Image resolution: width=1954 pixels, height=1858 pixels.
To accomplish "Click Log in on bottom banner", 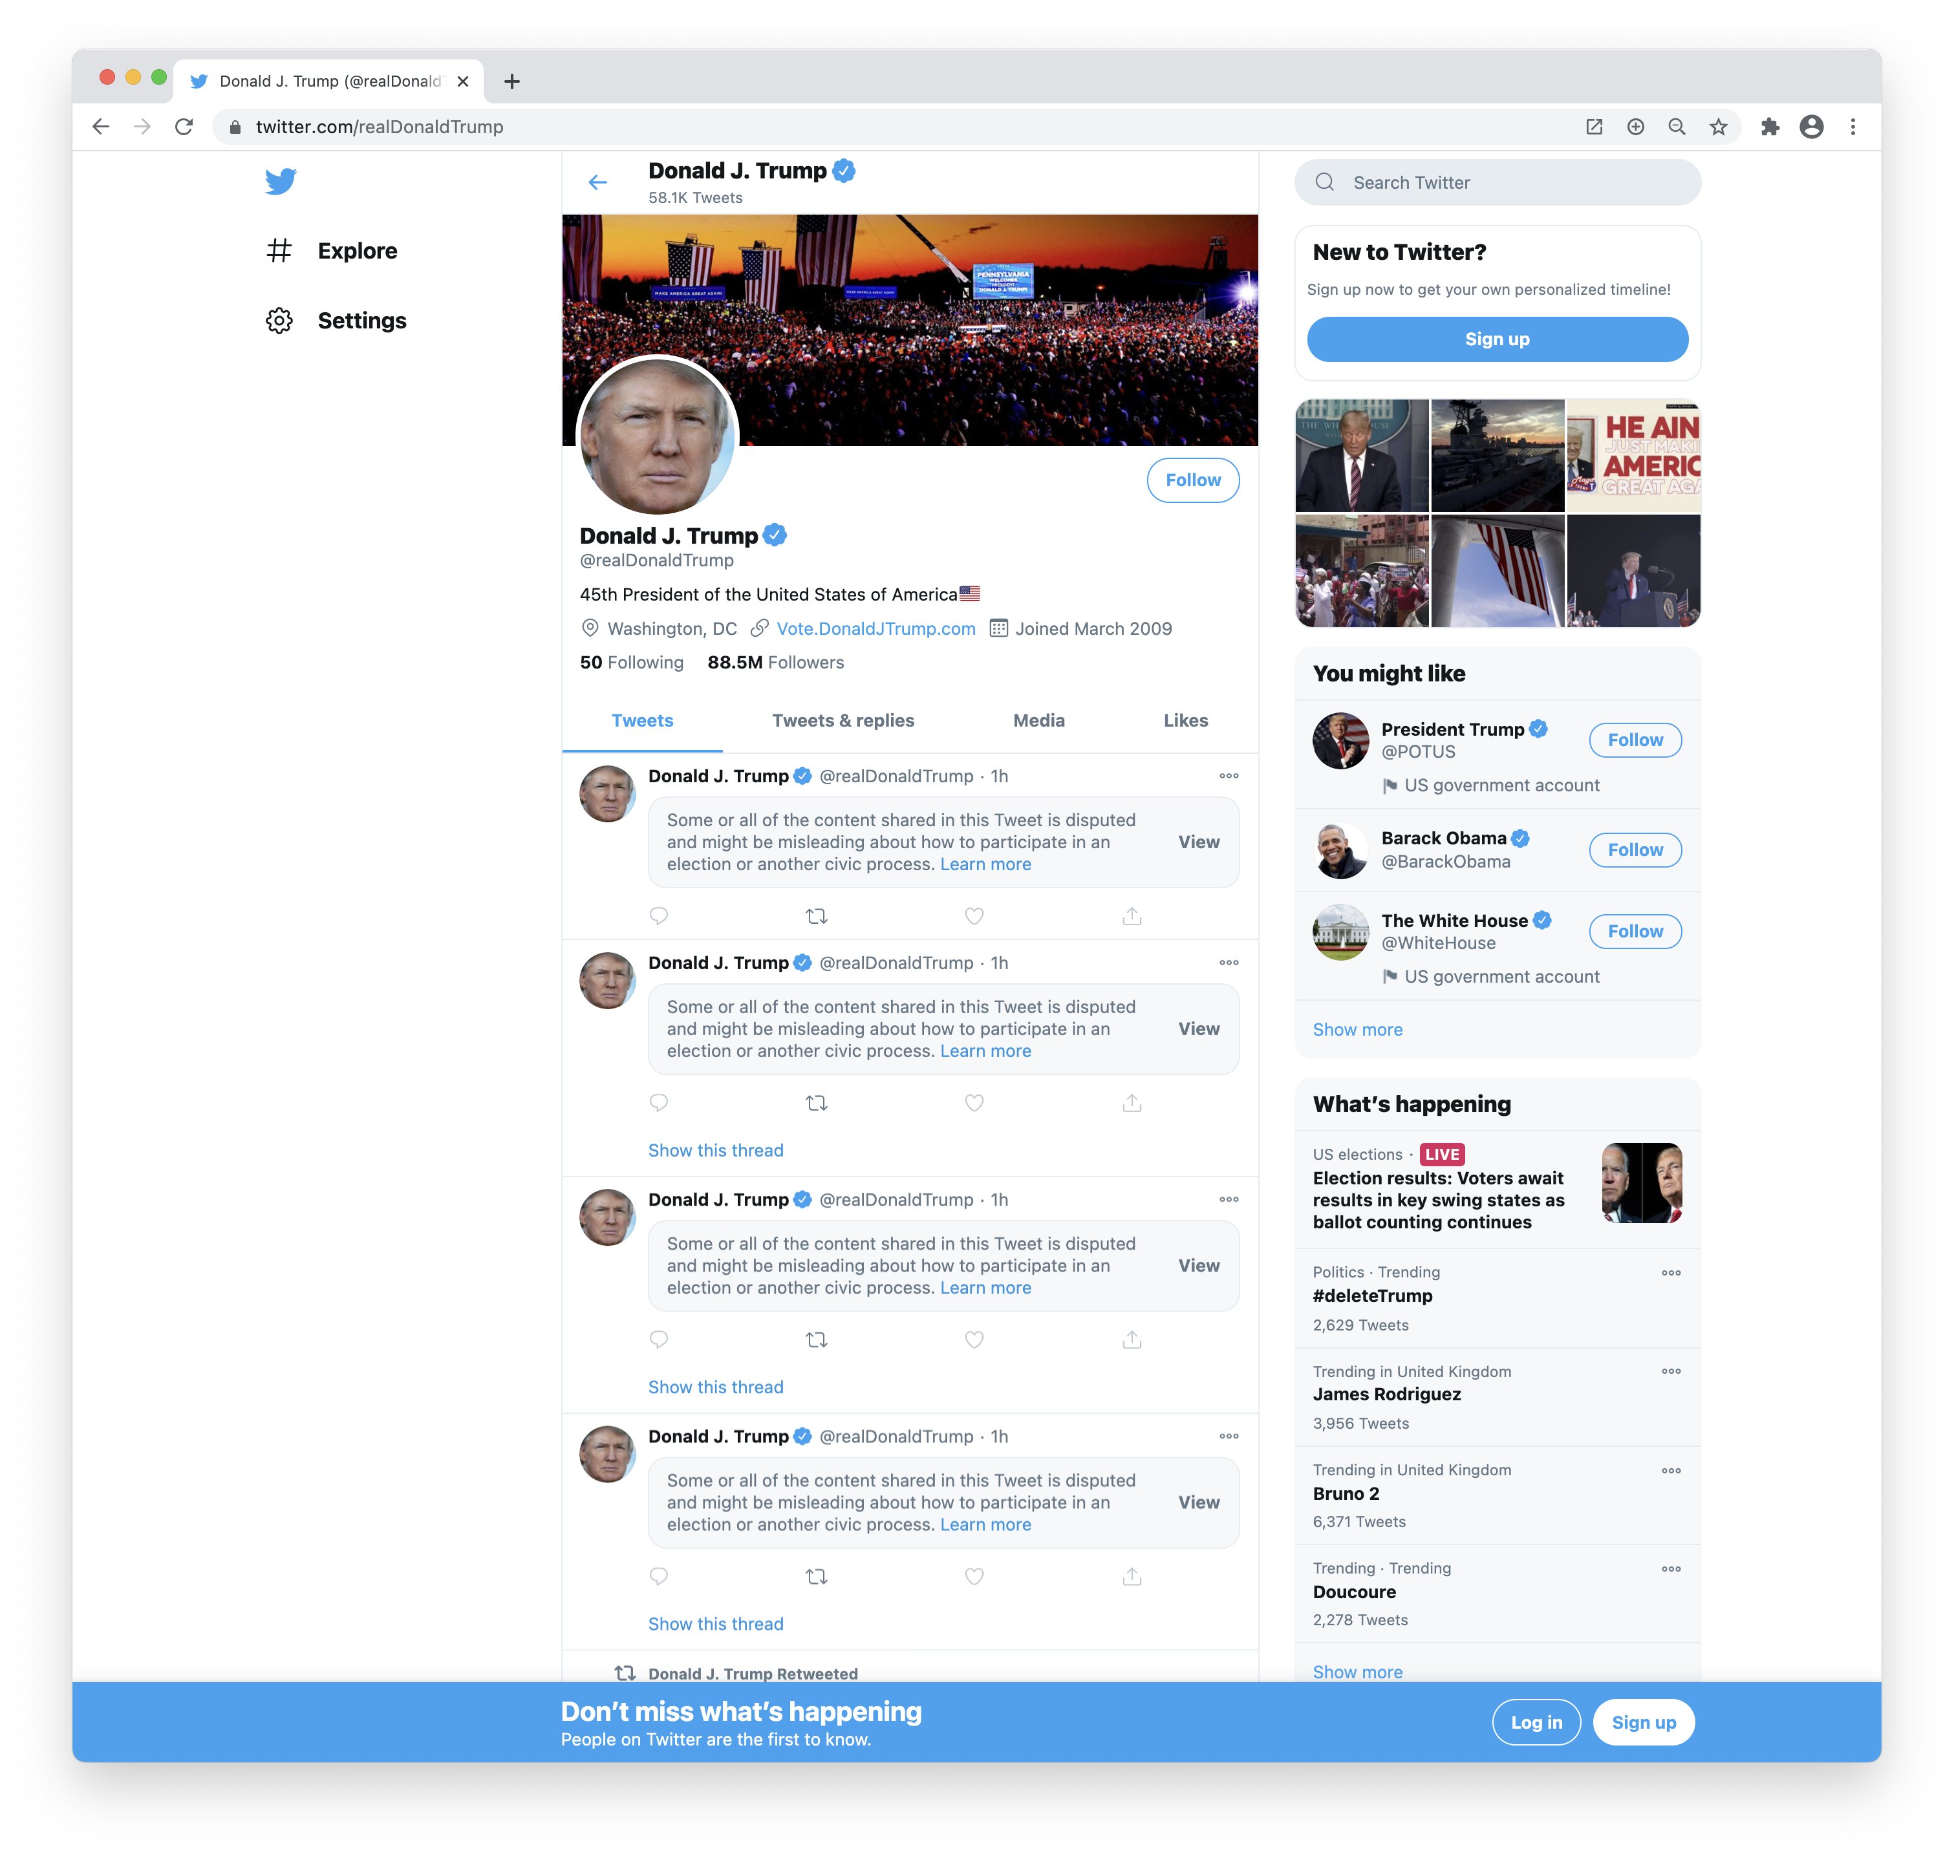I will (1536, 1722).
